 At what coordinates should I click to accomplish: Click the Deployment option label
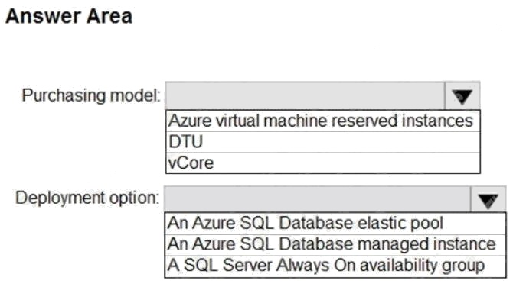pos(87,198)
